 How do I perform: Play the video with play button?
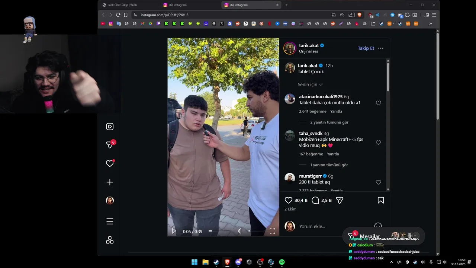click(x=174, y=231)
